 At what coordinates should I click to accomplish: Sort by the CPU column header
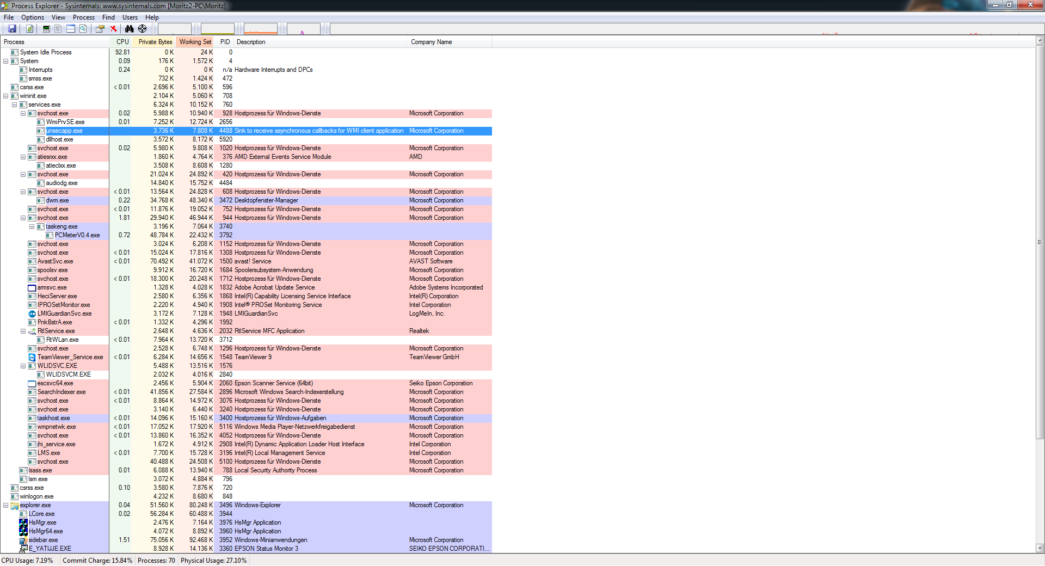(x=121, y=42)
